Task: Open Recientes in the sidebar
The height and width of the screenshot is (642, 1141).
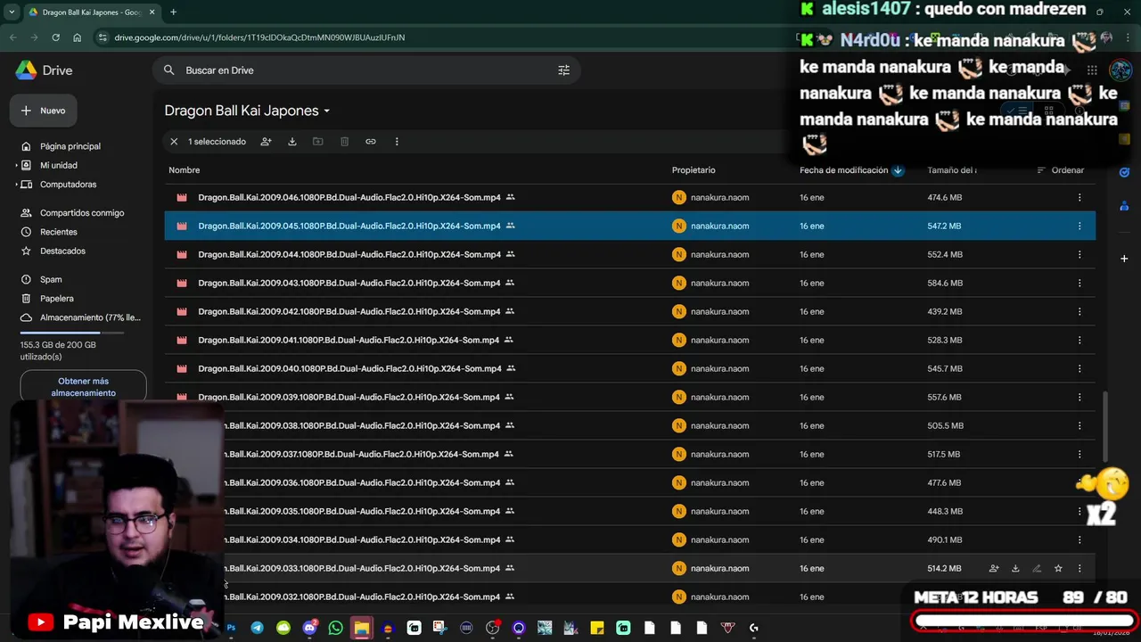Action: pyautogui.click(x=59, y=232)
